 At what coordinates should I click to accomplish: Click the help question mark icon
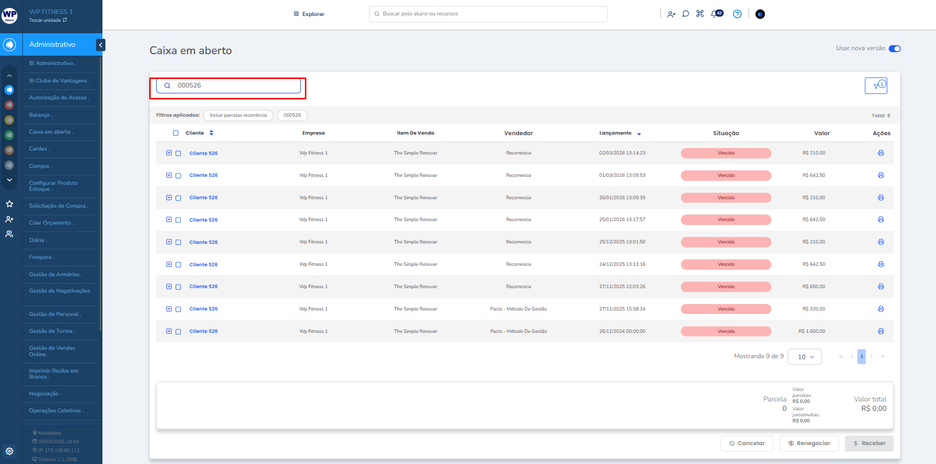click(737, 14)
